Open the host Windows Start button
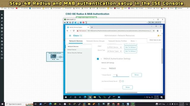 [2, 104]
